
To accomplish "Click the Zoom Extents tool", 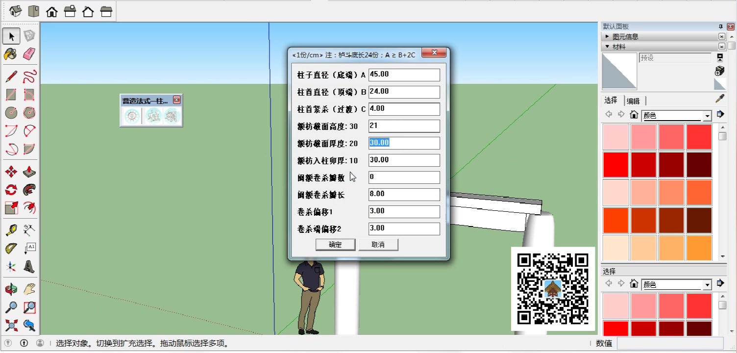I will (11, 325).
